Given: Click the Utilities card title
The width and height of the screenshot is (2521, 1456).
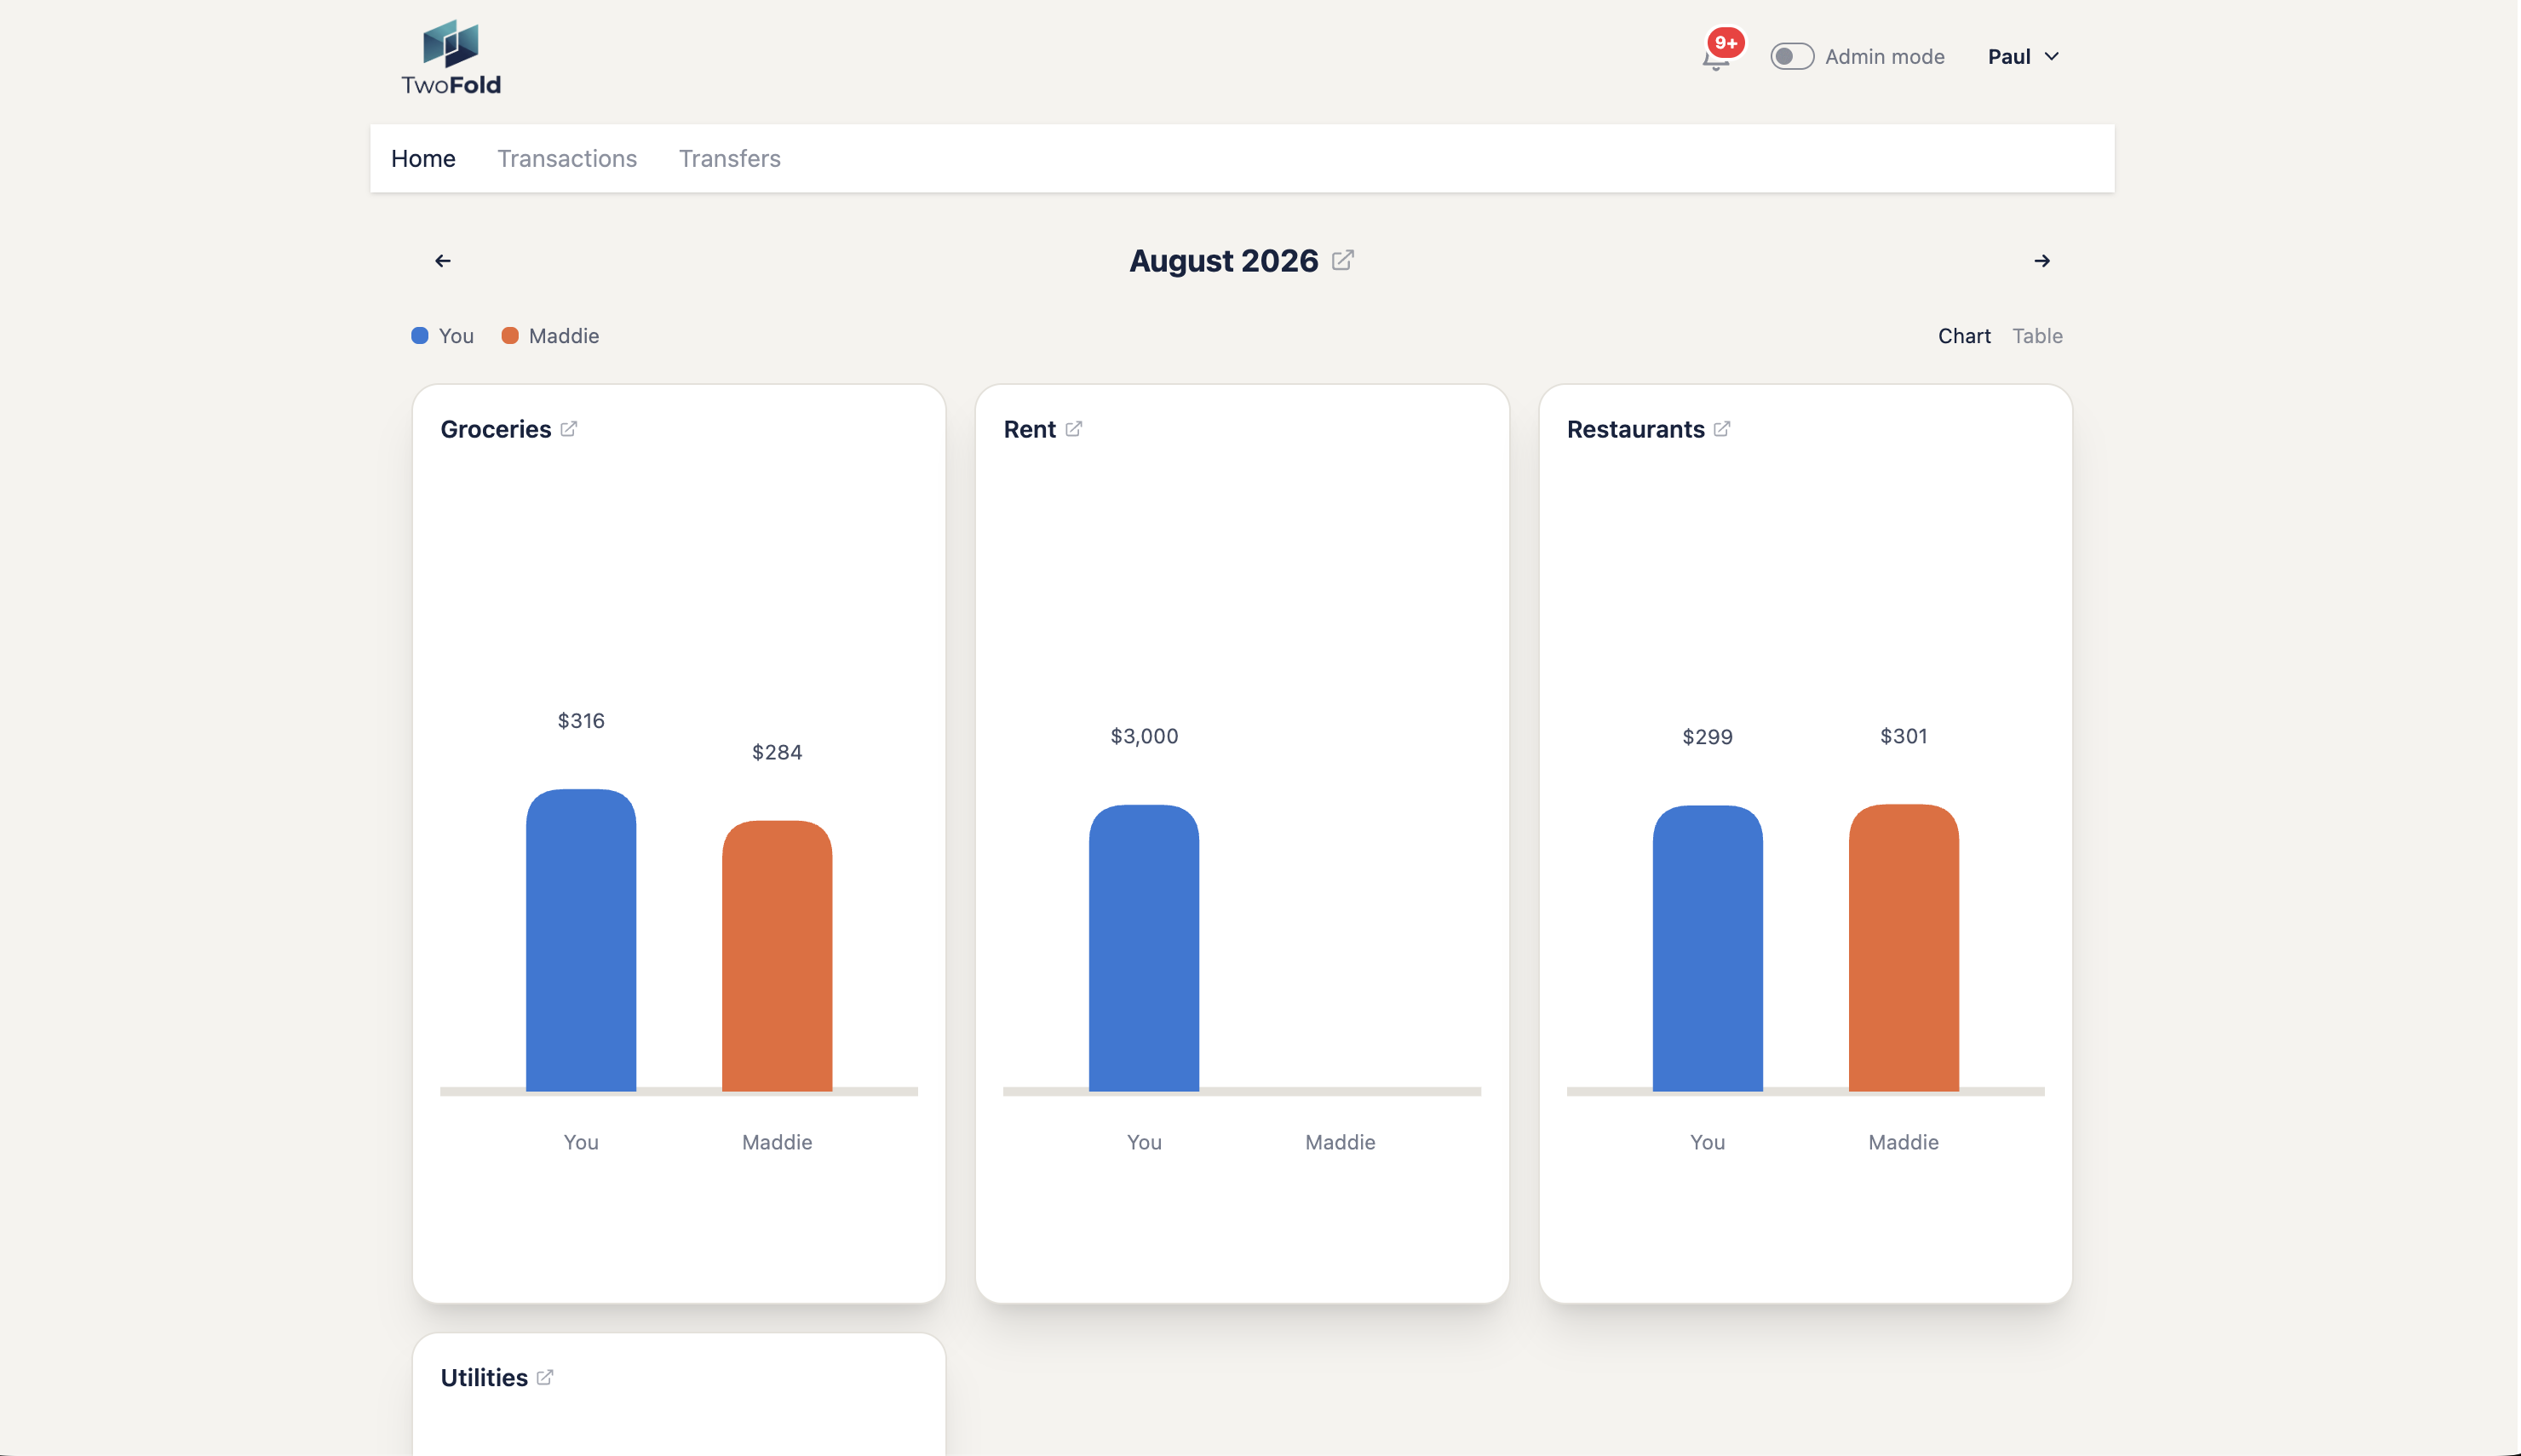Looking at the screenshot, I should click(x=484, y=1377).
